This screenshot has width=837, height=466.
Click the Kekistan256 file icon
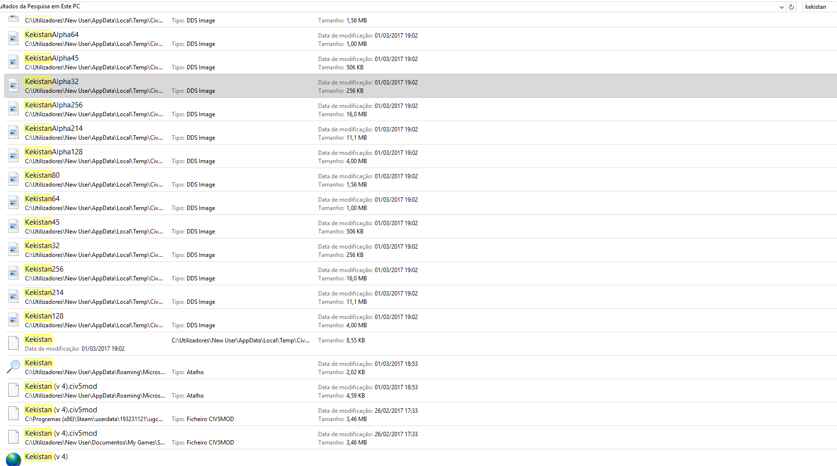coord(14,273)
